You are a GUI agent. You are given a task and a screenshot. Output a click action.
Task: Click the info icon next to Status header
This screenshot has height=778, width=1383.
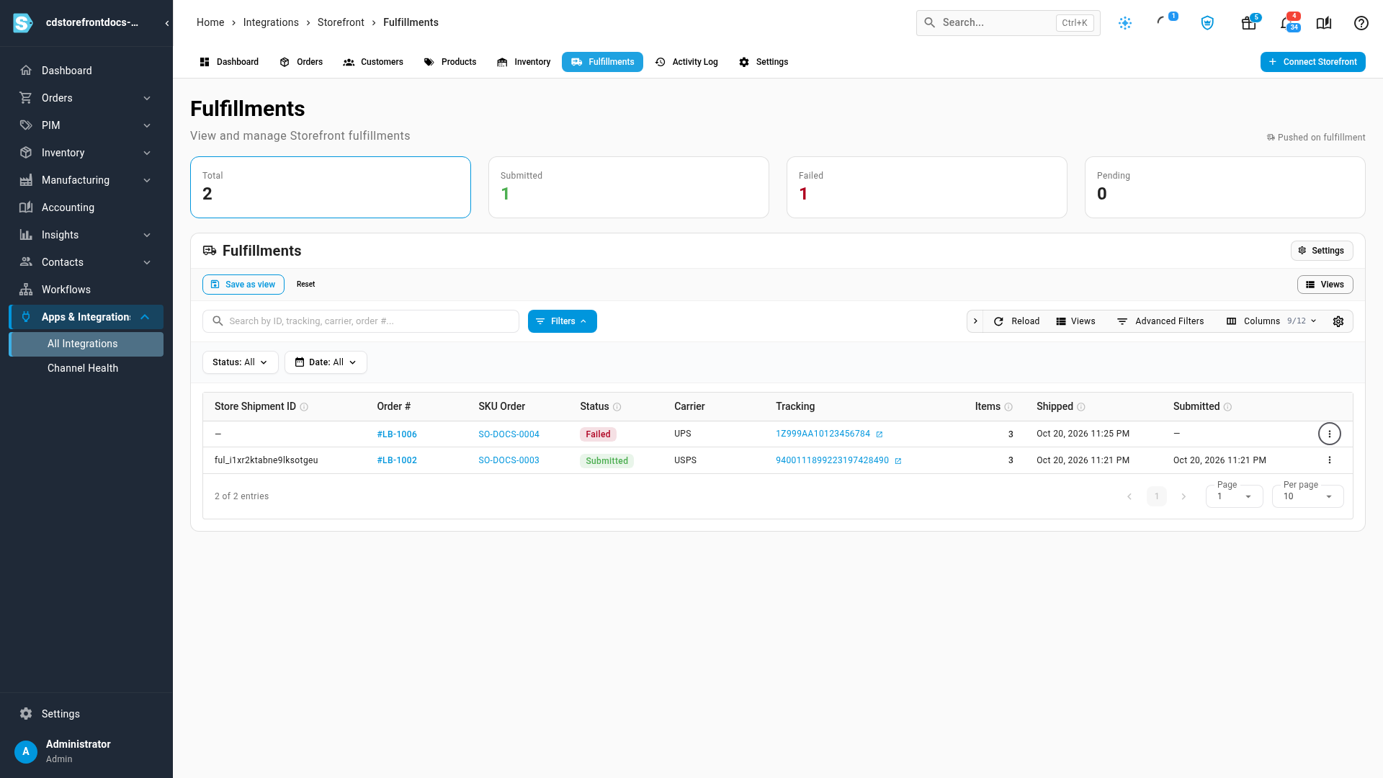617,407
